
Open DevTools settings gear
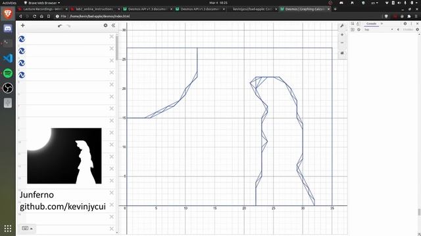[405, 24]
